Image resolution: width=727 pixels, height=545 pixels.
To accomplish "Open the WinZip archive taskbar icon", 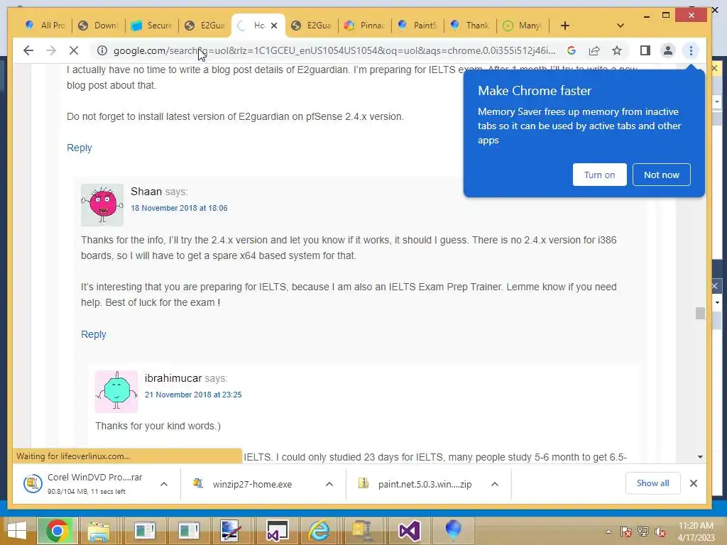I will [x=363, y=531].
